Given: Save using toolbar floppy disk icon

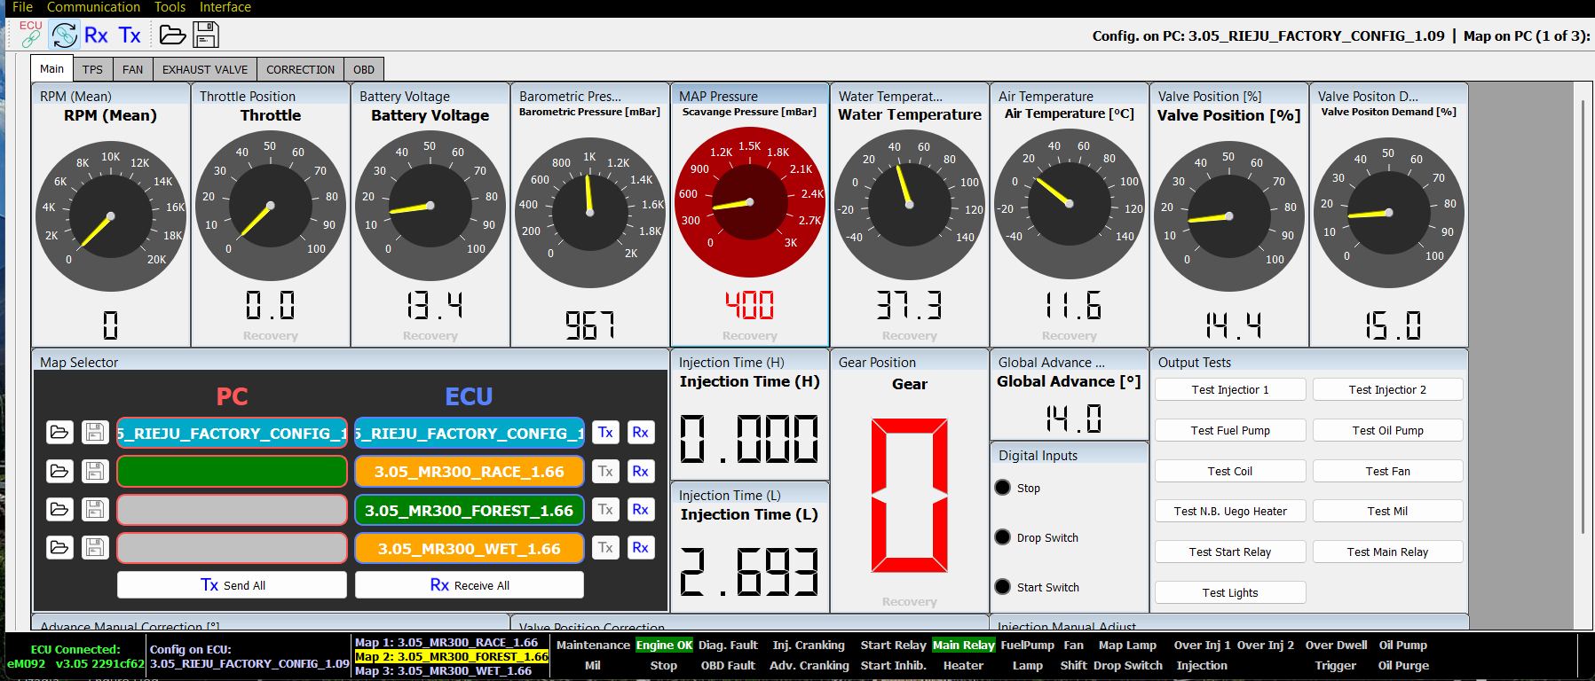Looking at the screenshot, I should [x=206, y=35].
